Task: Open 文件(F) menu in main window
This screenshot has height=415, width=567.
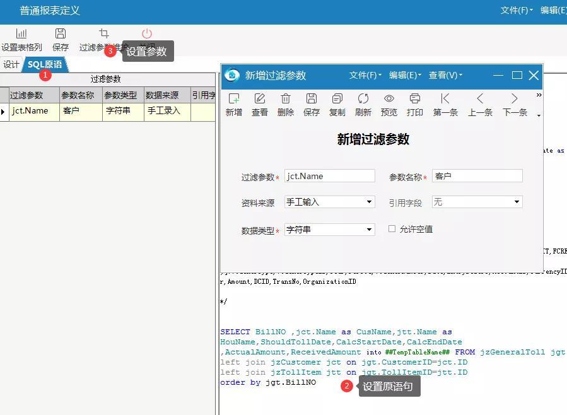Action: coord(517,11)
